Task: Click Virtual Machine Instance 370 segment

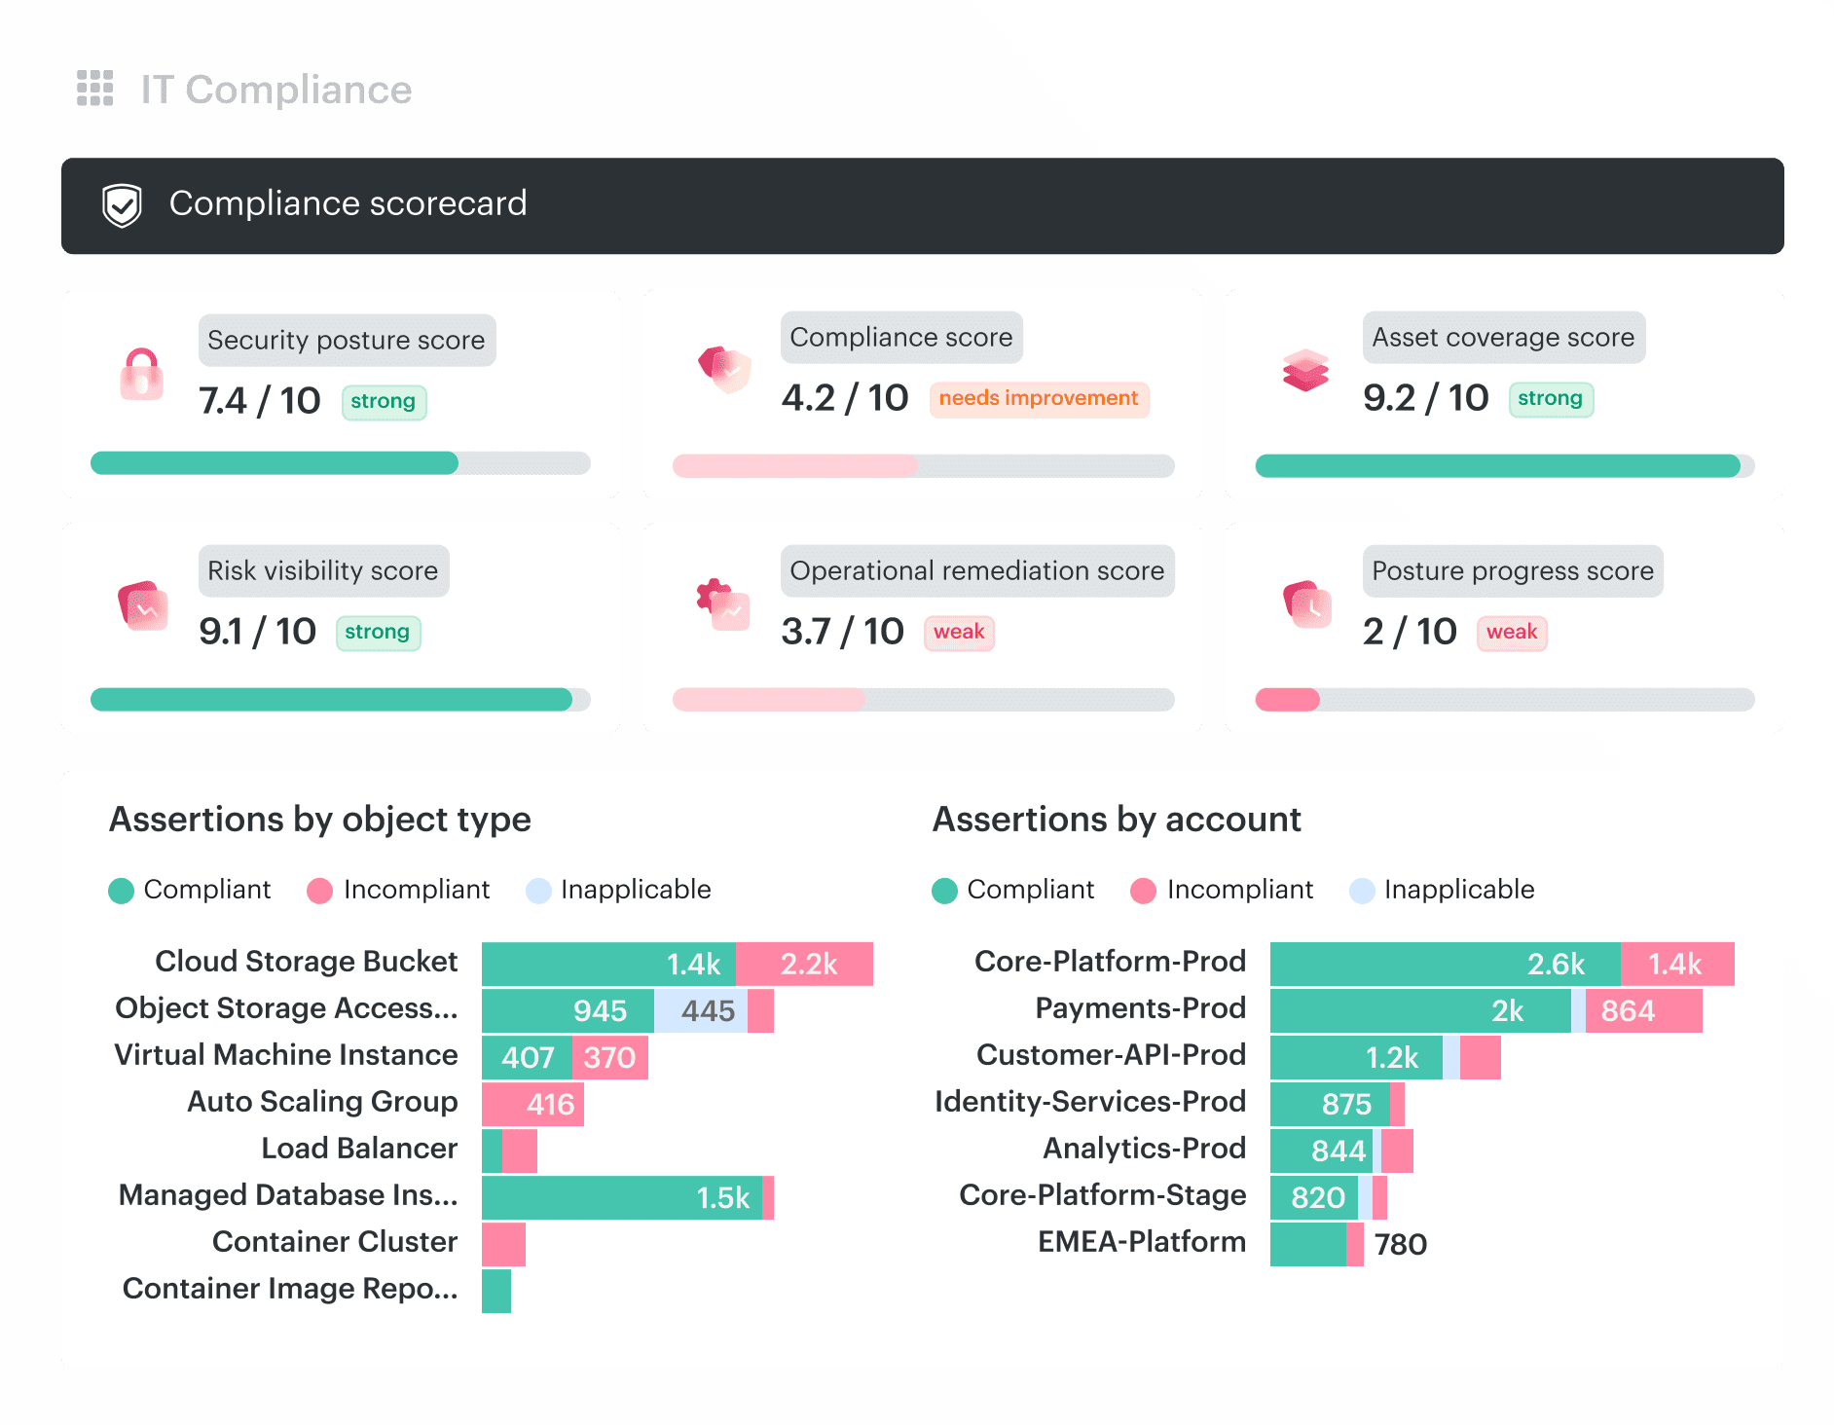Action: coord(610,1057)
